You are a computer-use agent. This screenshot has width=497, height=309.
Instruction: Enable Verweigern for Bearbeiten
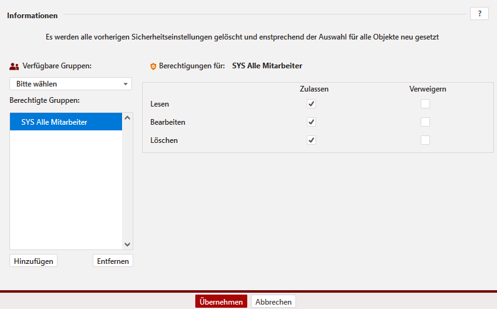(426, 122)
